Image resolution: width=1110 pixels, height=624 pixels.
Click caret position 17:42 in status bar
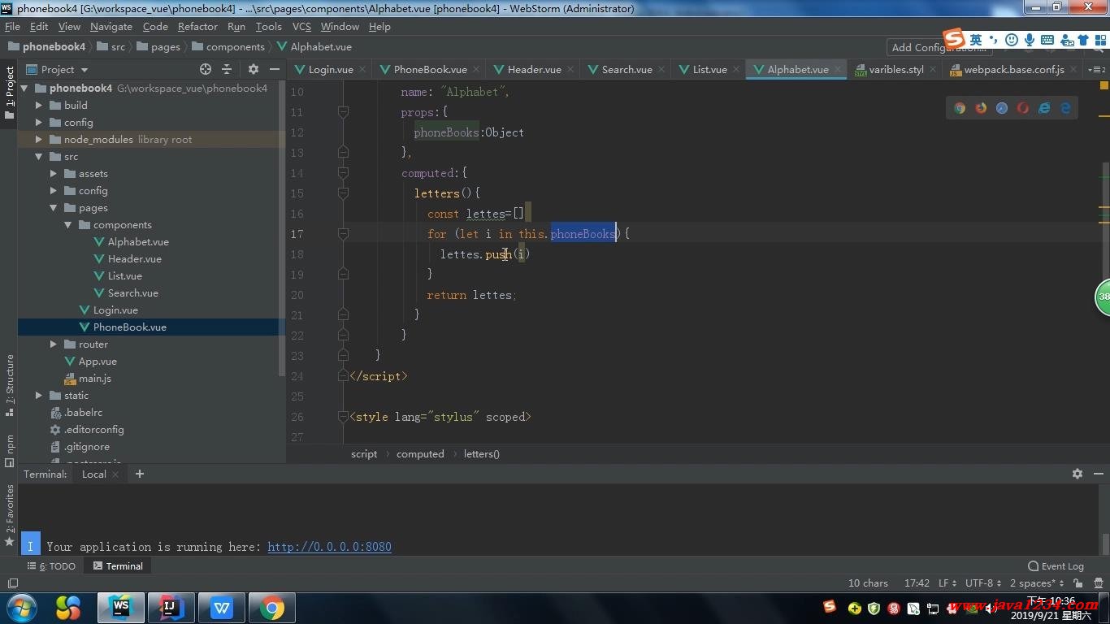(x=917, y=583)
